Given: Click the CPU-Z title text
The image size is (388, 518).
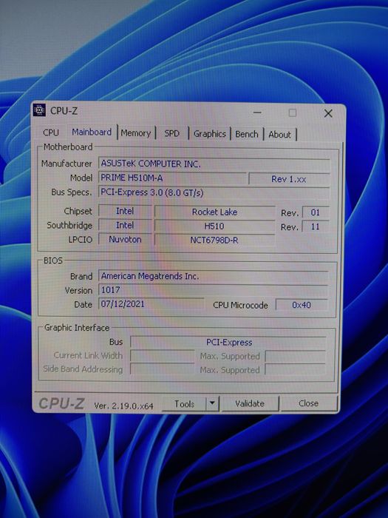Looking at the screenshot, I should coord(64,111).
